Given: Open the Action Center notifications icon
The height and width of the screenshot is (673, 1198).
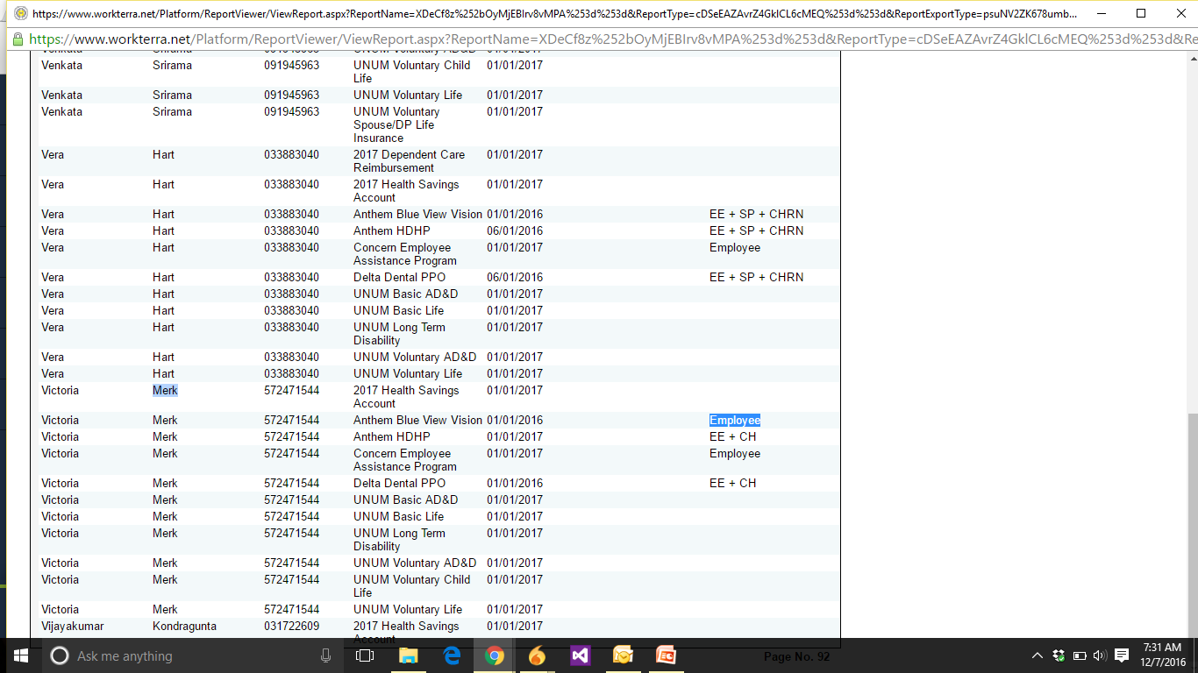Looking at the screenshot, I should [1122, 655].
